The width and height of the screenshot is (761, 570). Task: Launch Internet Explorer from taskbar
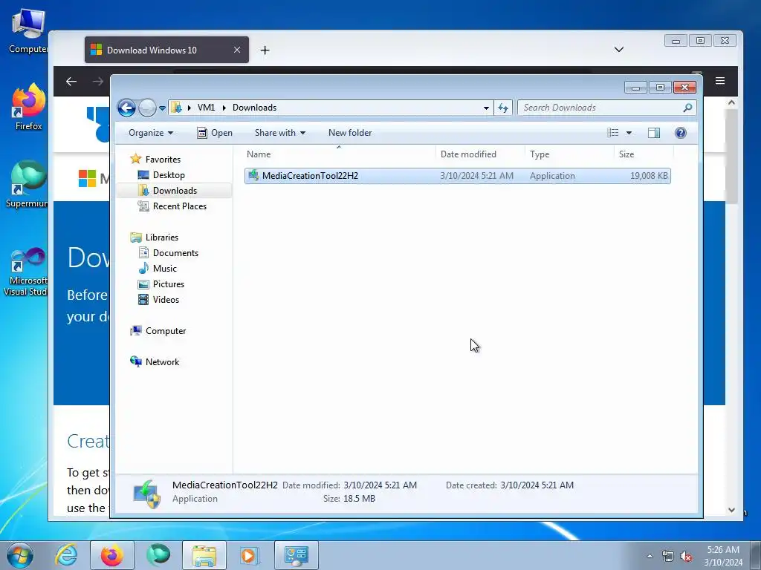coord(66,555)
